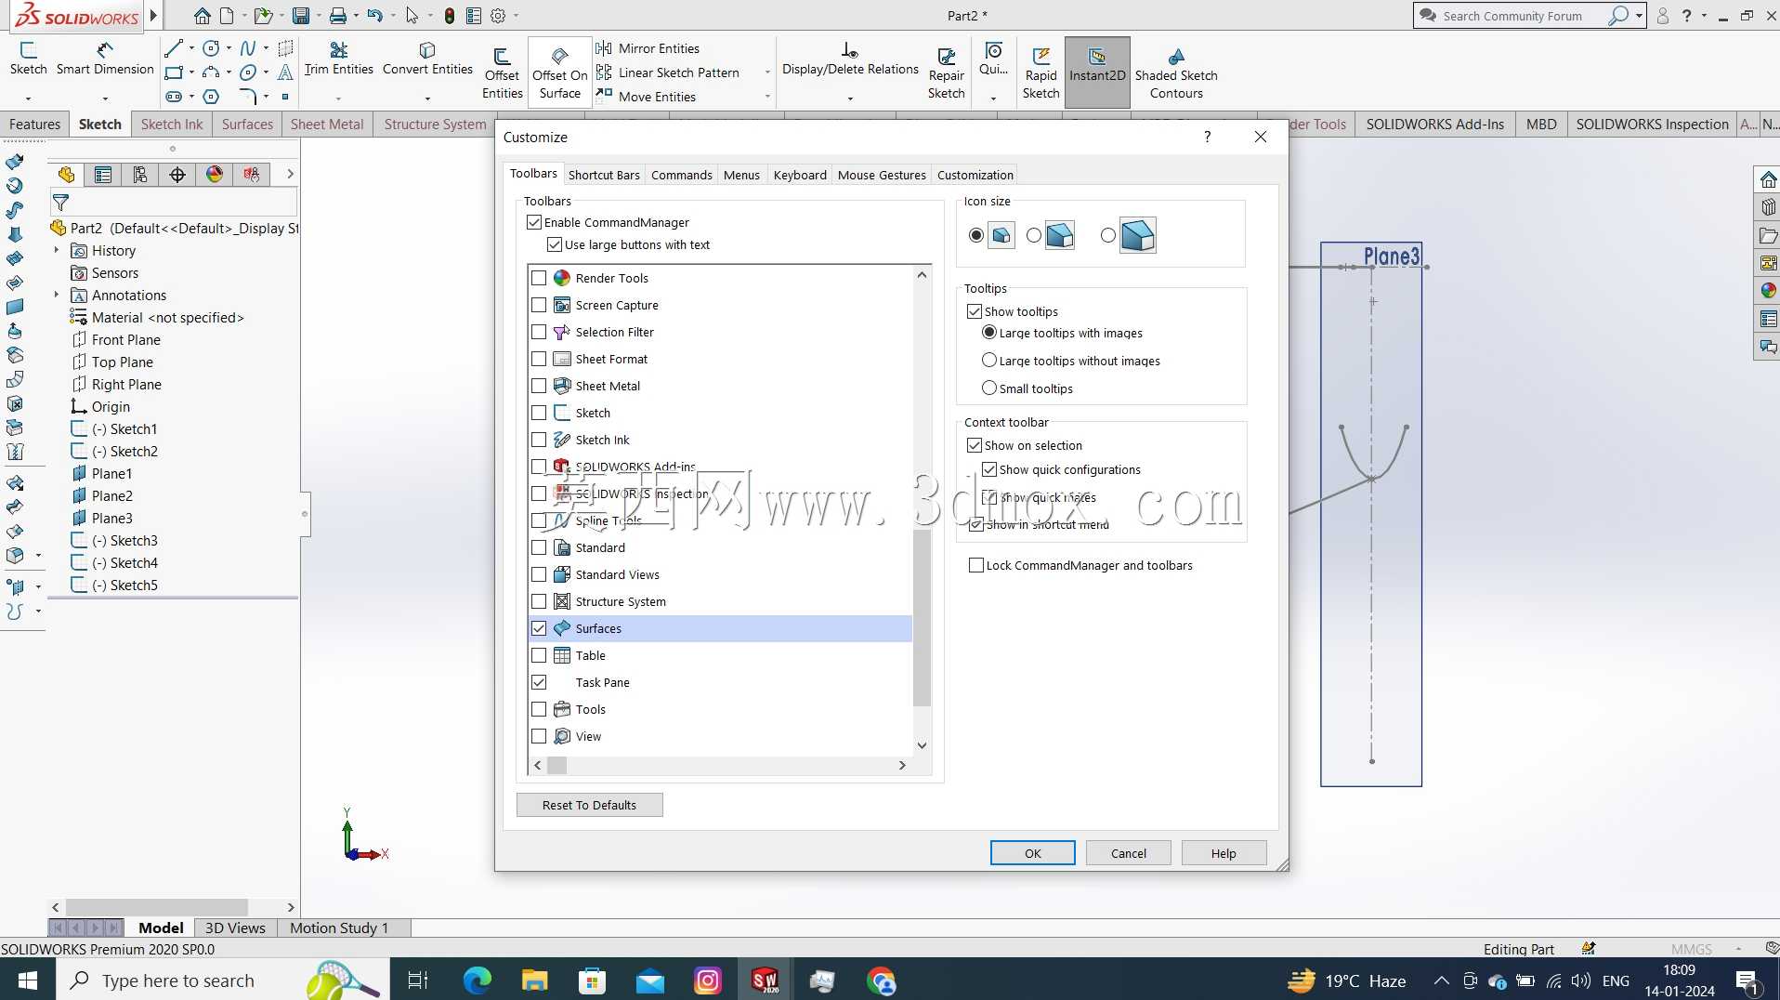Open the Motion Study 1 tab
This screenshot has width=1780, height=1000.
click(339, 928)
